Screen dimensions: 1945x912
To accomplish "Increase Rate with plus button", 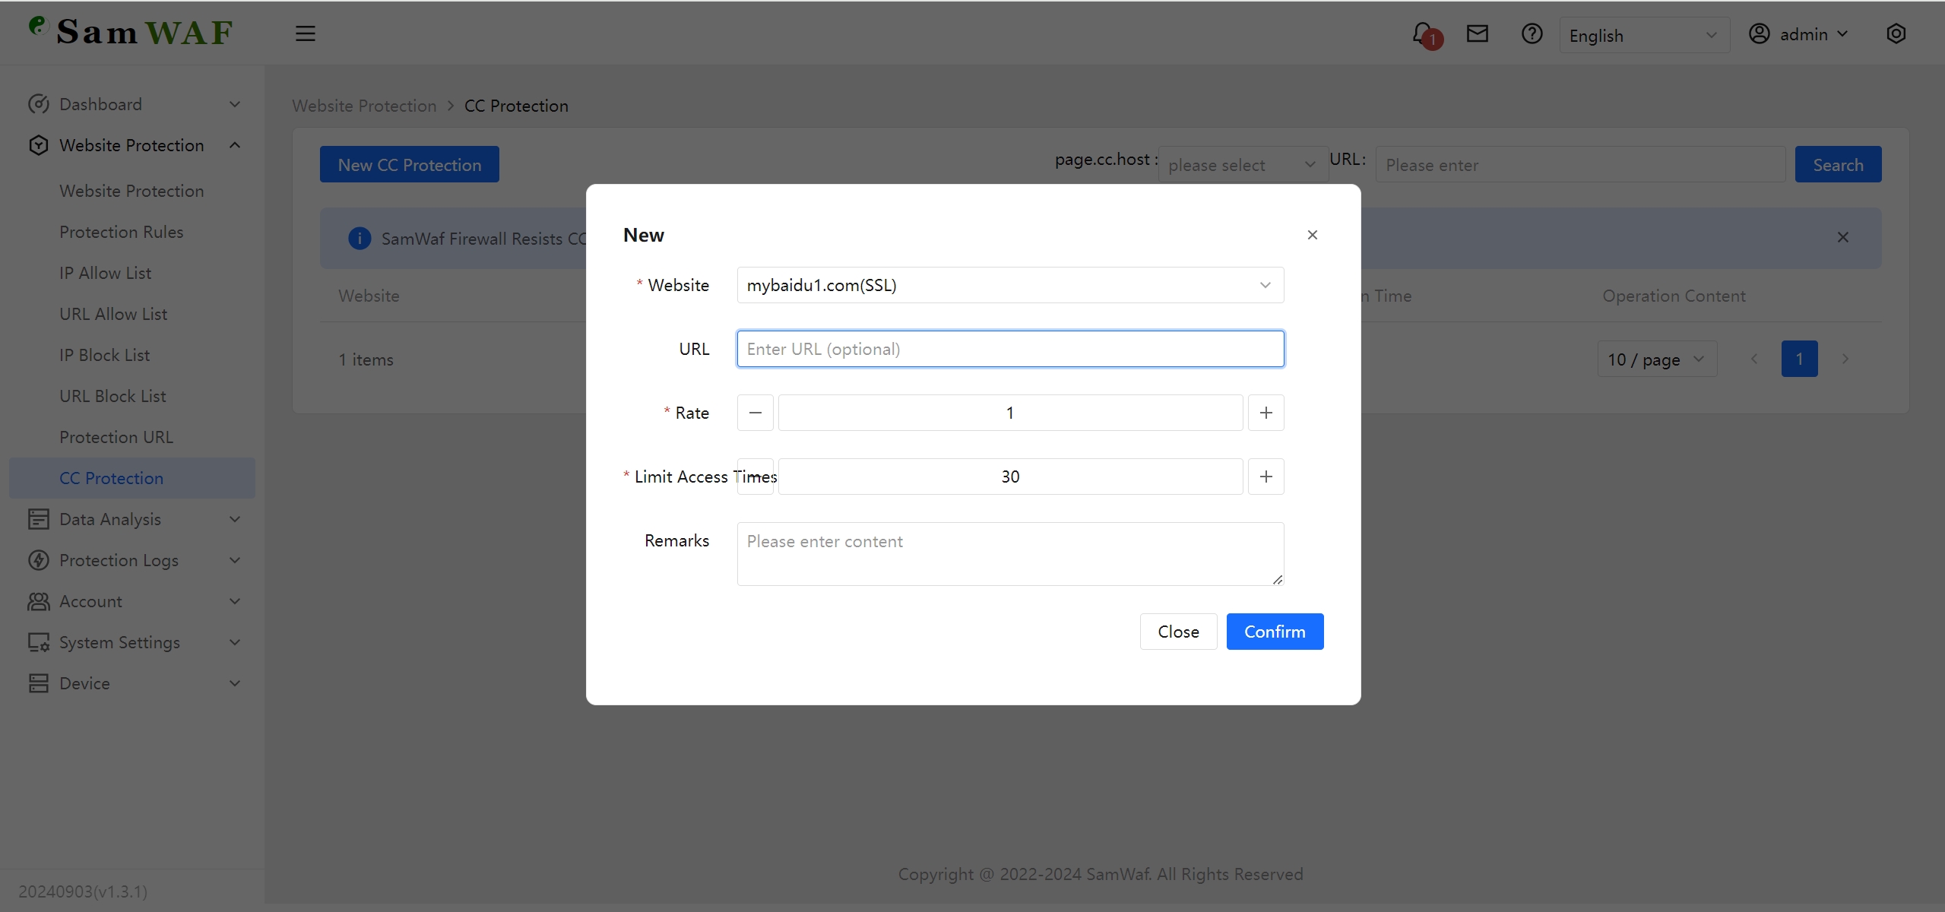I will tap(1266, 413).
